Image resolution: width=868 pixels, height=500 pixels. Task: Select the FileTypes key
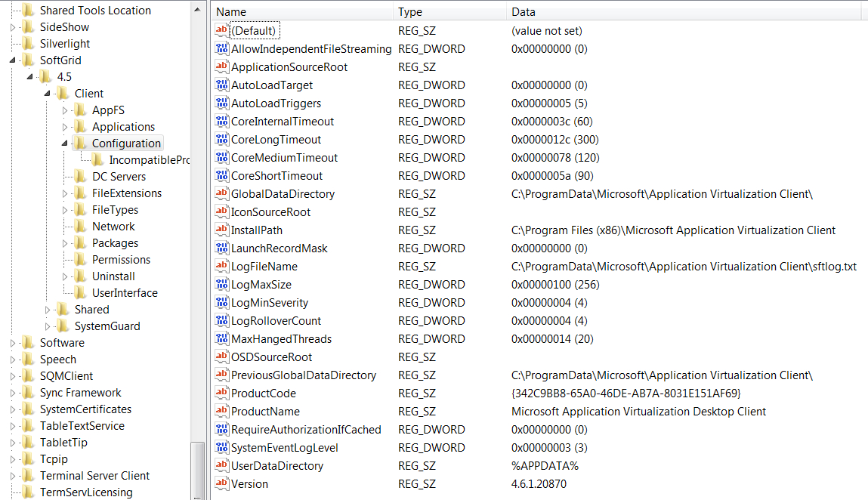pyautogui.click(x=115, y=210)
